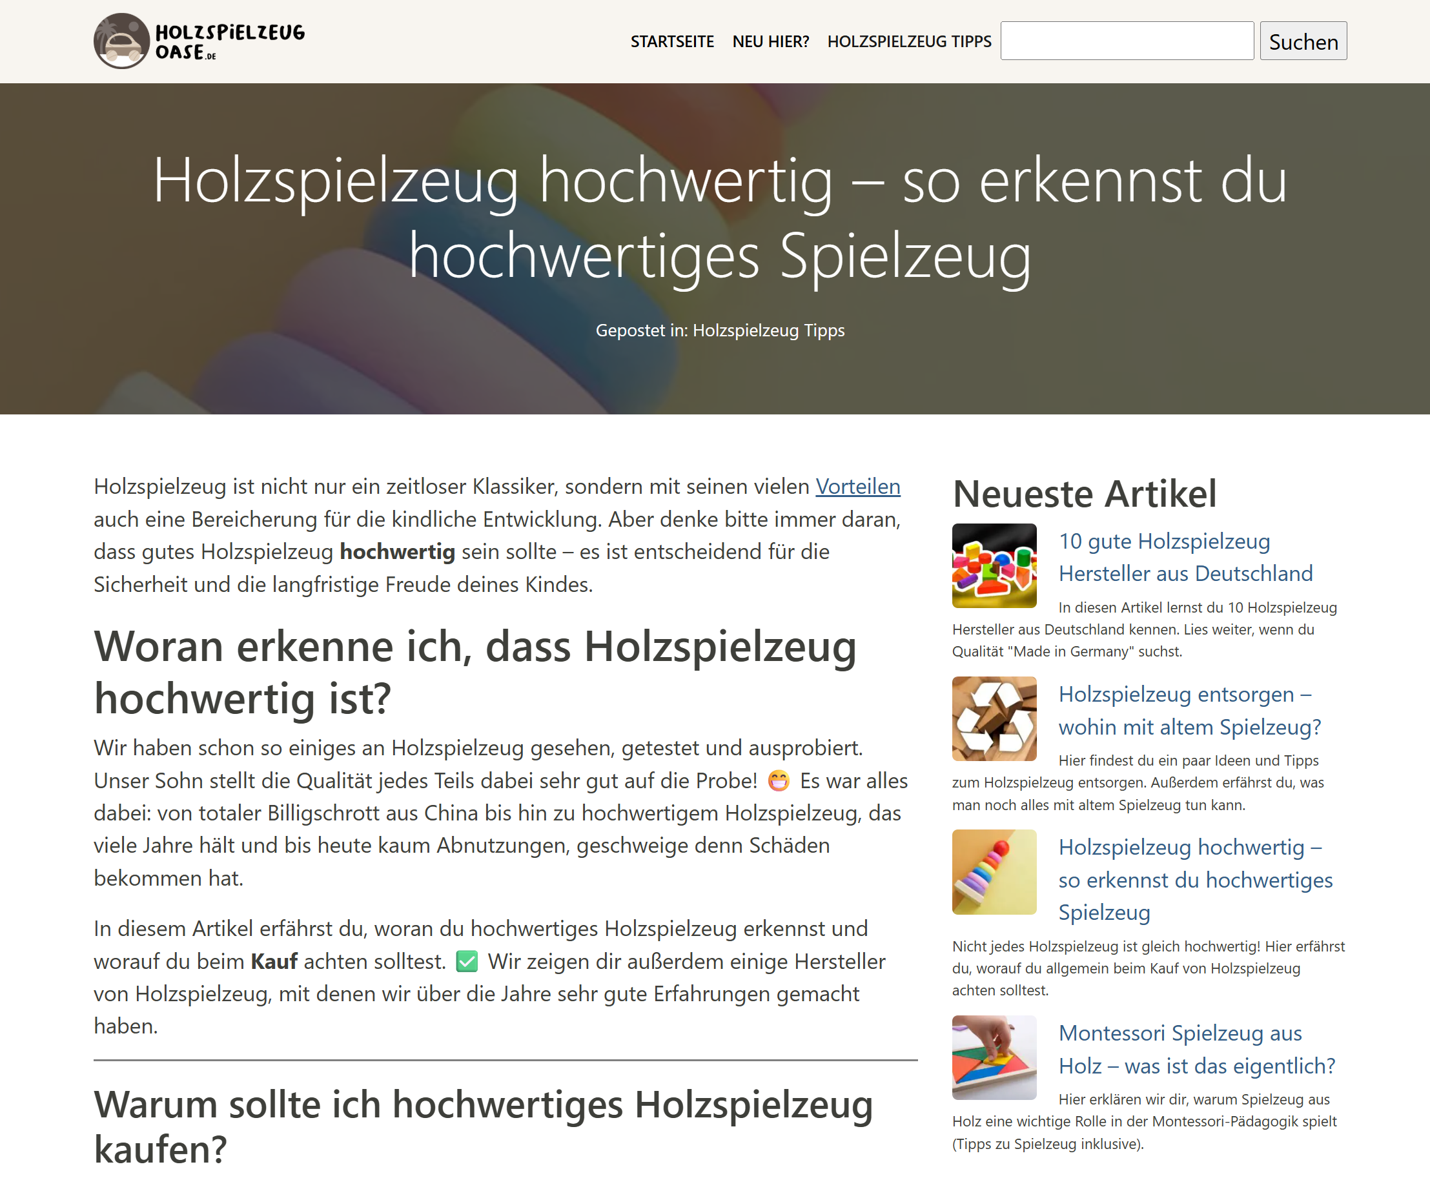Click the Gepostet in Holzspielzeug Tipps category
This screenshot has height=1180, width=1430.
click(x=768, y=331)
